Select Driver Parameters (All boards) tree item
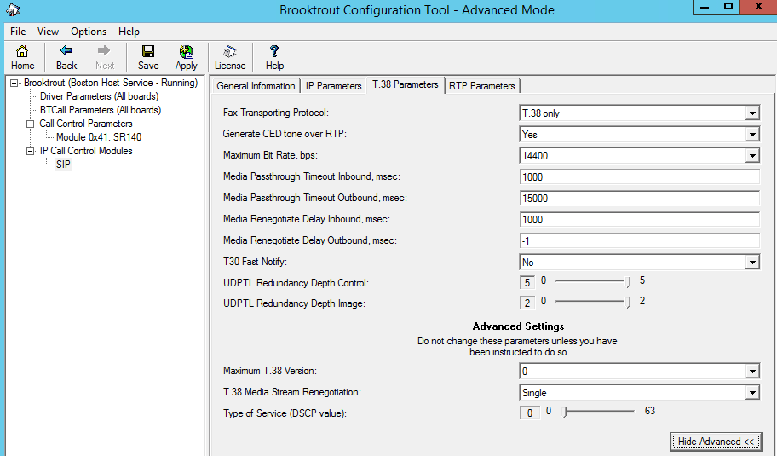The image size is (777, 456). click(x=99, y=96)
